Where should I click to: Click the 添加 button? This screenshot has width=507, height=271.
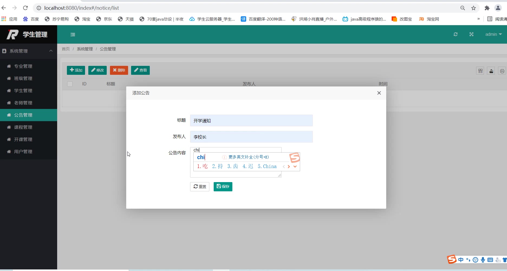click(76, 70)
